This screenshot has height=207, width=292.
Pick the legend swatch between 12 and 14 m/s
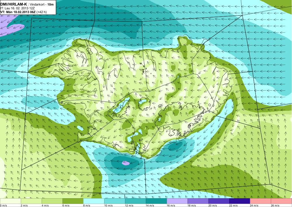135,201
